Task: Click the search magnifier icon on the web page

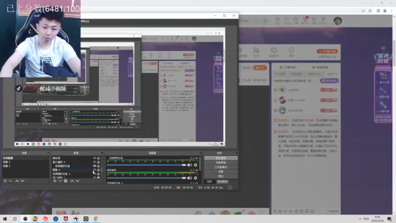Action: point(265,21)
